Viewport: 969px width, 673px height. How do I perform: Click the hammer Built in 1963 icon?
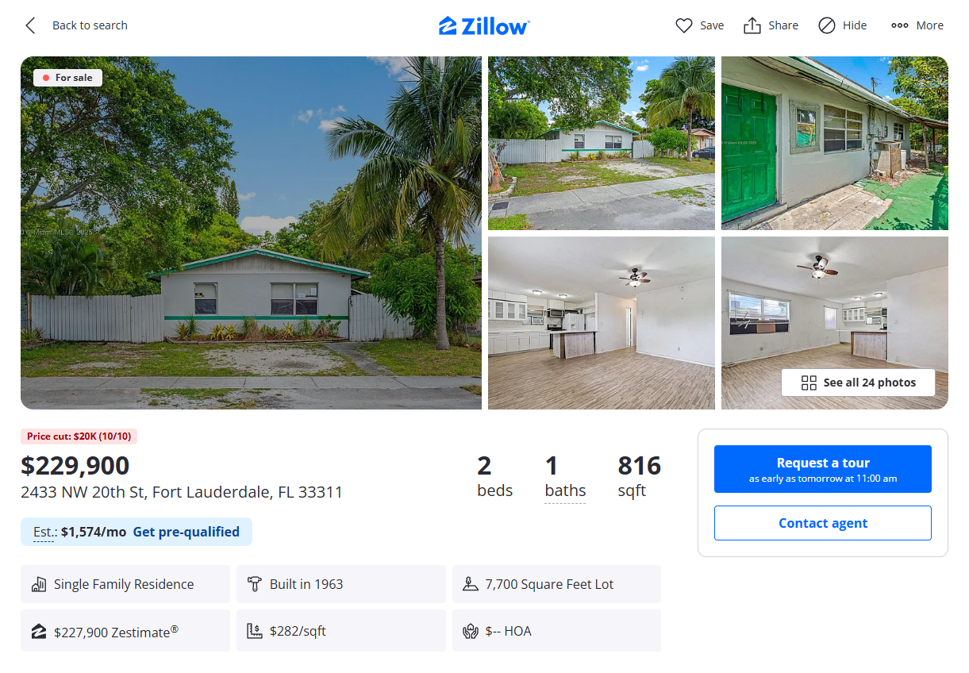pyautogui.click(x=254, y=584)
